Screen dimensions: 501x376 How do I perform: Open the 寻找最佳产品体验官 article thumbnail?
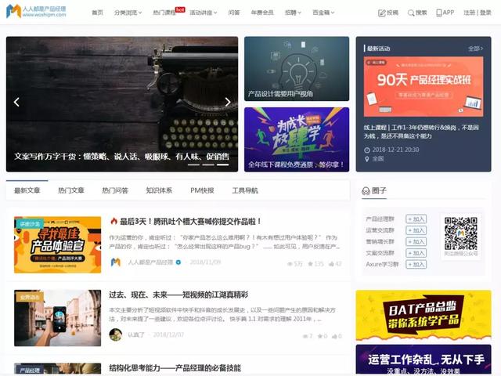click(x=57, y=245)
